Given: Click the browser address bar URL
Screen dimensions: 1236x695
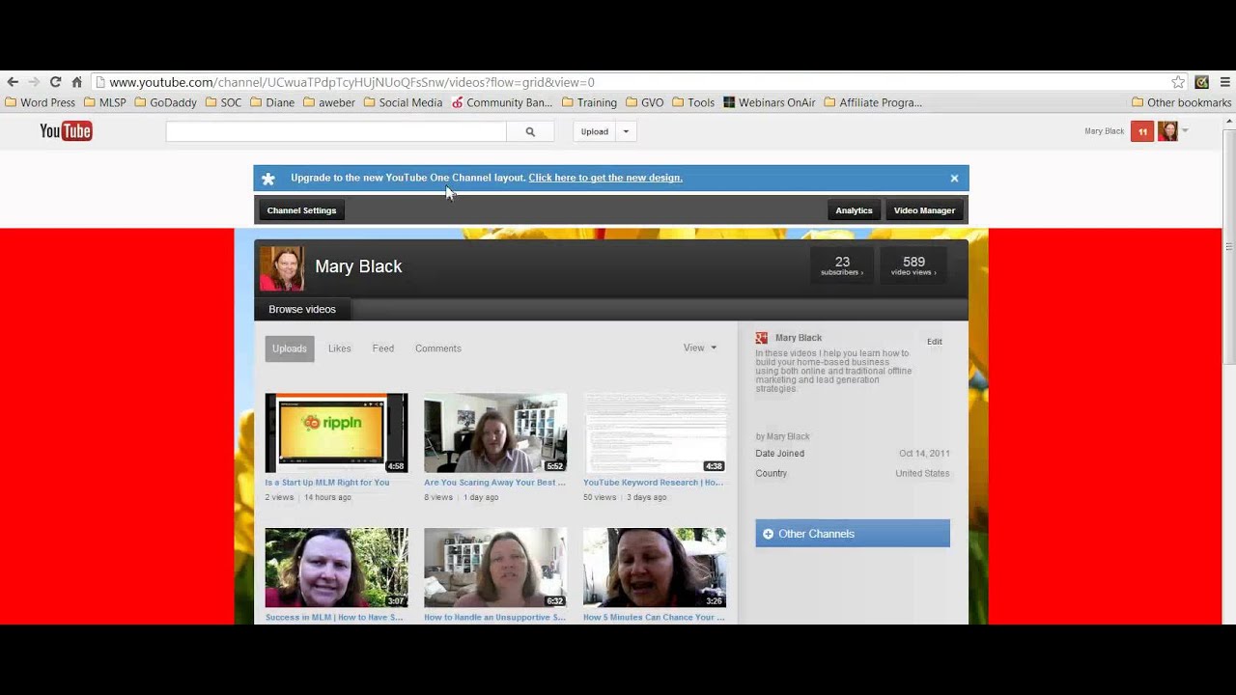Looking at the screenshot, I should (351, 82).
